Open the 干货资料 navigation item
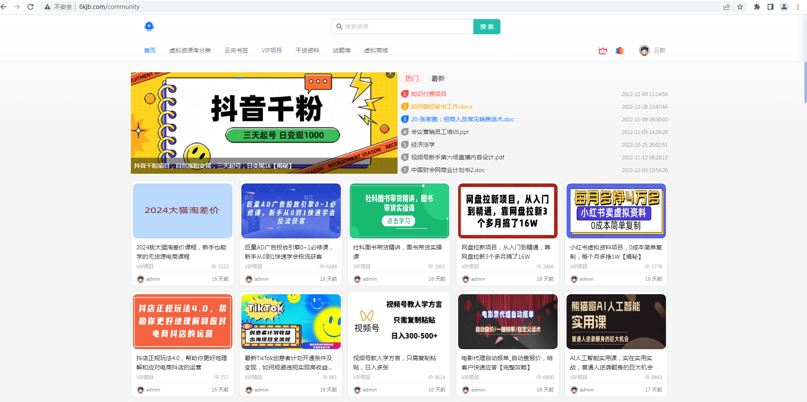 [307, 50]
